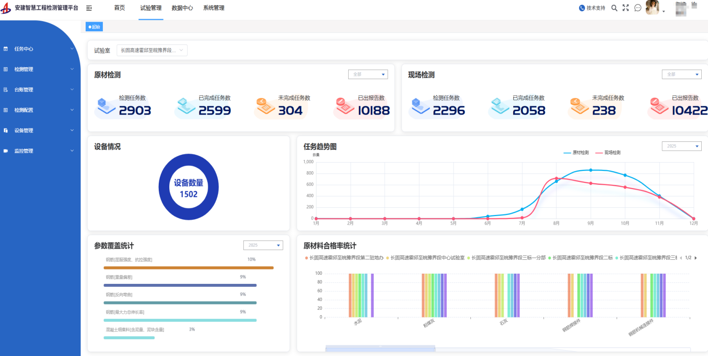The height and width of the screenshot is (356, 708).
Task: Open the 系统管理 top menu
Action: point(214,8)
